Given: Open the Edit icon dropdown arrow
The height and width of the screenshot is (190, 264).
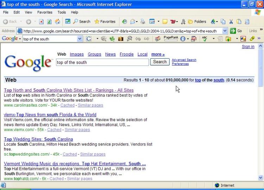Looking at the screenshot, I should click(158, 22).
